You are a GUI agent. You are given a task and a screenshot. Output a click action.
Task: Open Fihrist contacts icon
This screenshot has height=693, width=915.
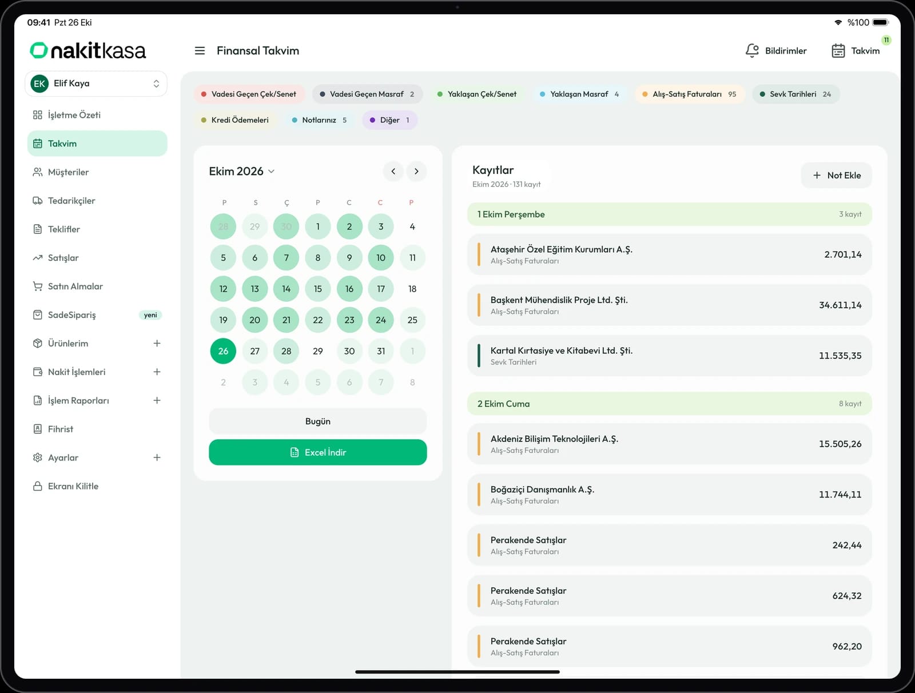click(38, 429)
